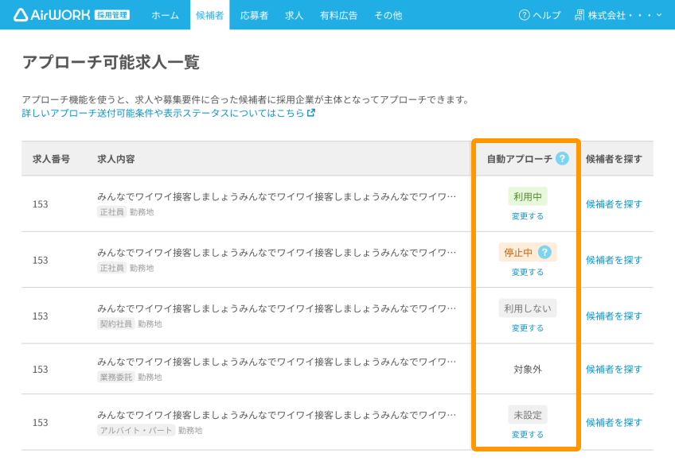Select the 候補者 tab
This screenshot has width=675, height=461.
(x=209, y=15)
